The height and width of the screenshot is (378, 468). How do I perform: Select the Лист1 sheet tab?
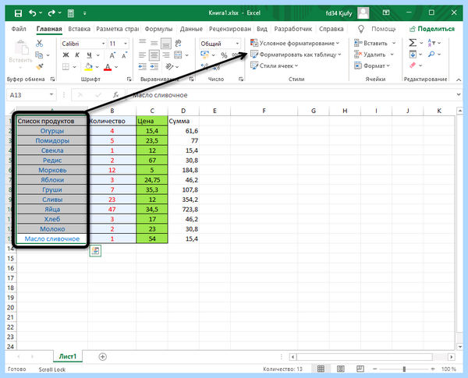tap(68, 356)
